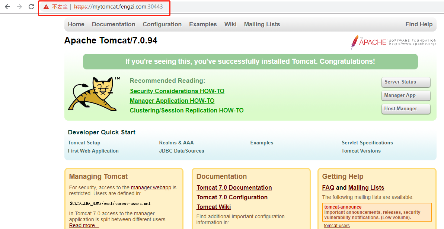Open the Tomcat 7.0 Configuration link

click(232, 197)
